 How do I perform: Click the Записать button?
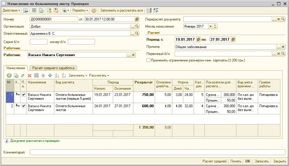coord(262,161)
